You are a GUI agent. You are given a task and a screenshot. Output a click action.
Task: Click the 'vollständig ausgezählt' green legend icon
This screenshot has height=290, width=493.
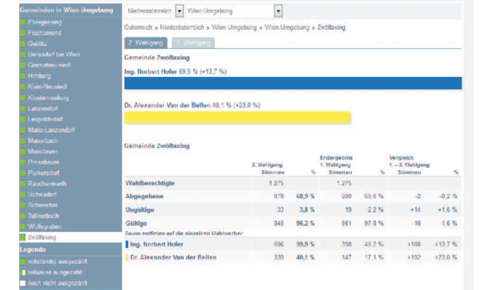22,262
